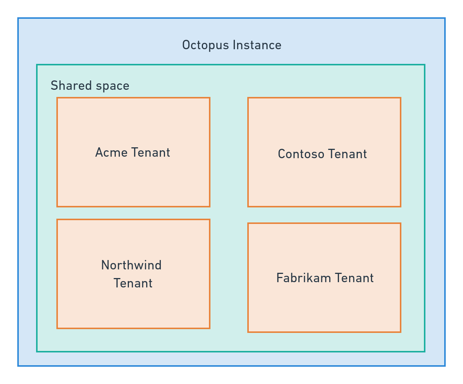
Task: Click the Contoso Tenant label text
Action: (322, 154)
